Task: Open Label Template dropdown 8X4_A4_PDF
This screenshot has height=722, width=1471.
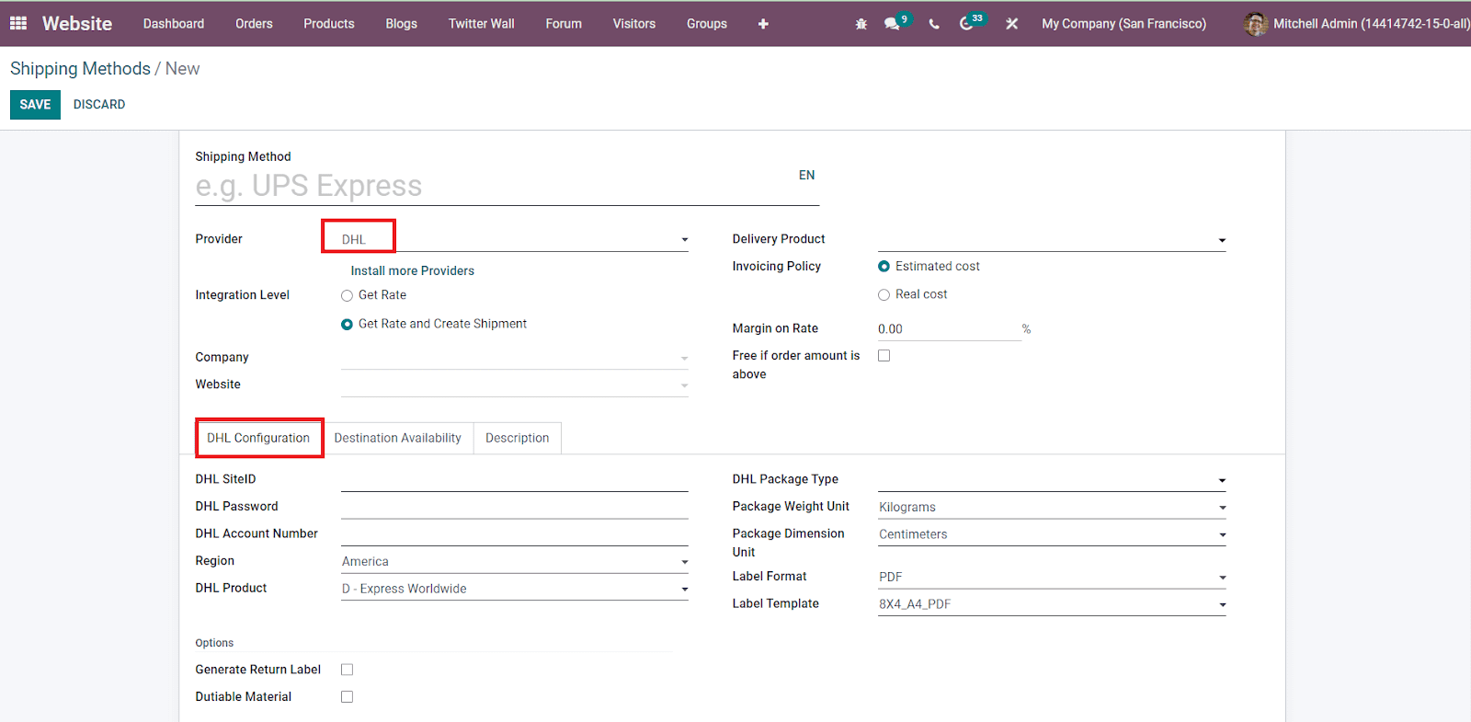Action: 1052,604
